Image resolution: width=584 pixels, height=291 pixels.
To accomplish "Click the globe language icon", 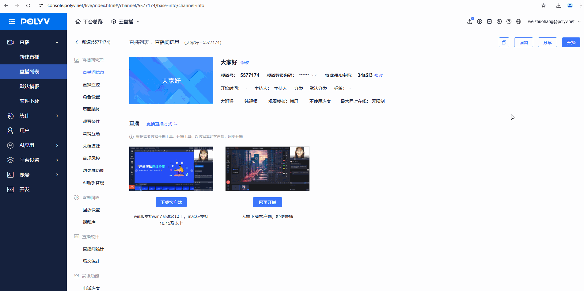I will [519, 21].
